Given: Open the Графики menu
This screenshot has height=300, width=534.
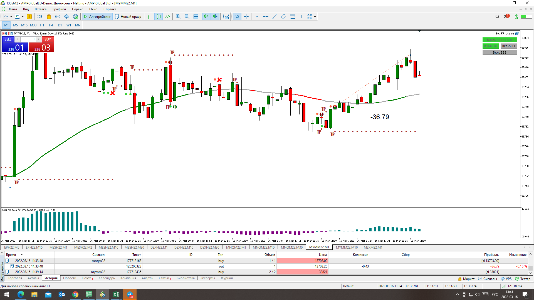Looking at the screenshot, I should [59, 9].
